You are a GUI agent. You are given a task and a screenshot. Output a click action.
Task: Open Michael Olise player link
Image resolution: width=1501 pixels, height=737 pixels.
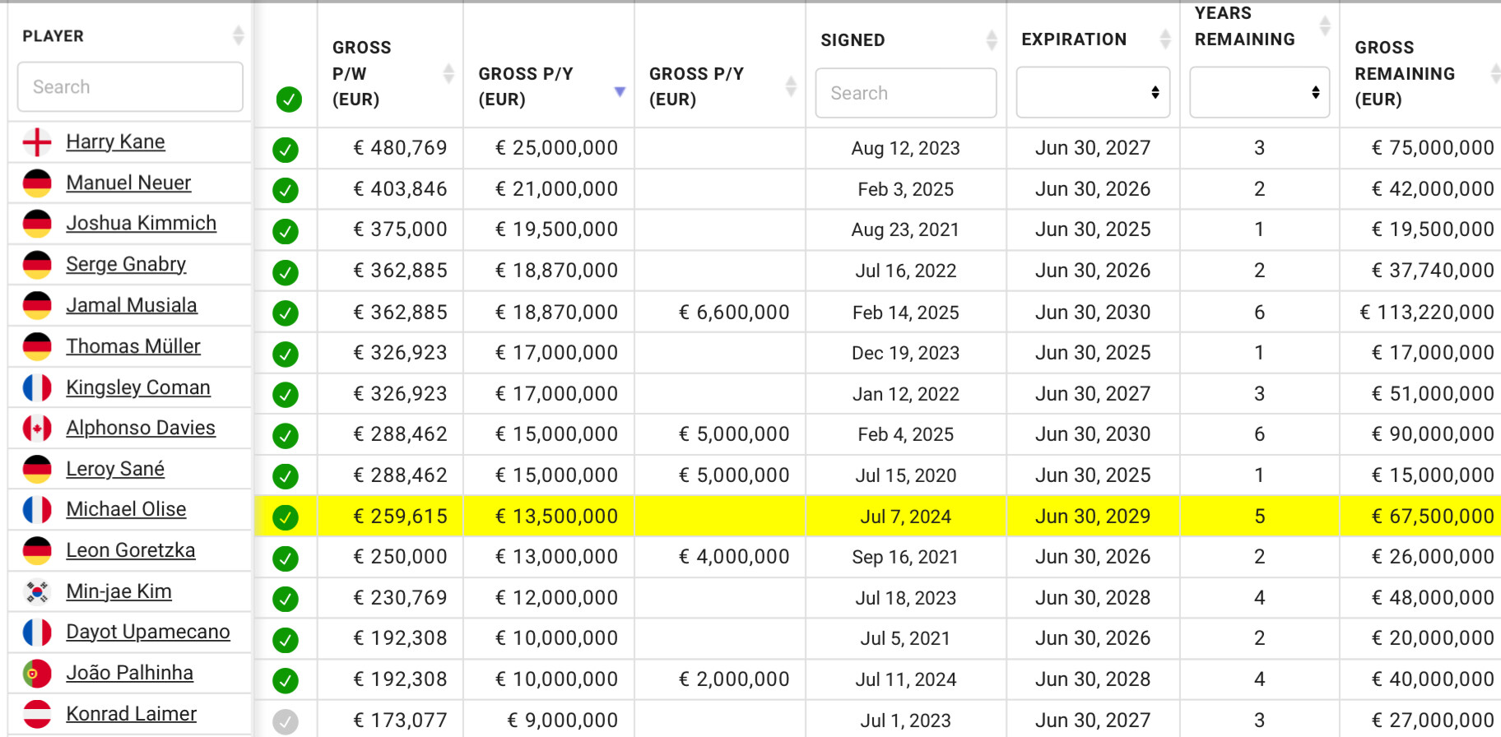[126, 509]
